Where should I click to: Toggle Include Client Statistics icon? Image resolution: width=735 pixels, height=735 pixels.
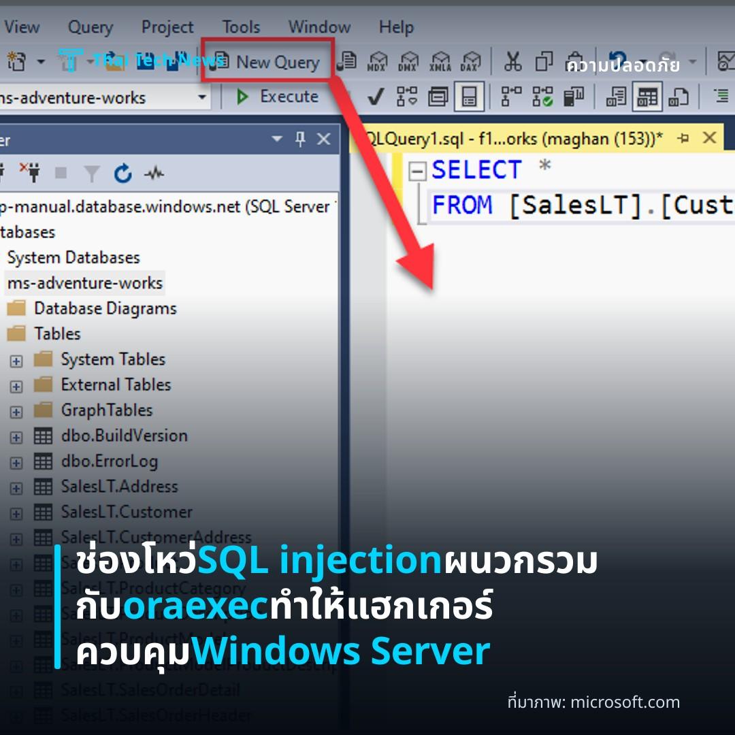coord(573,97)
